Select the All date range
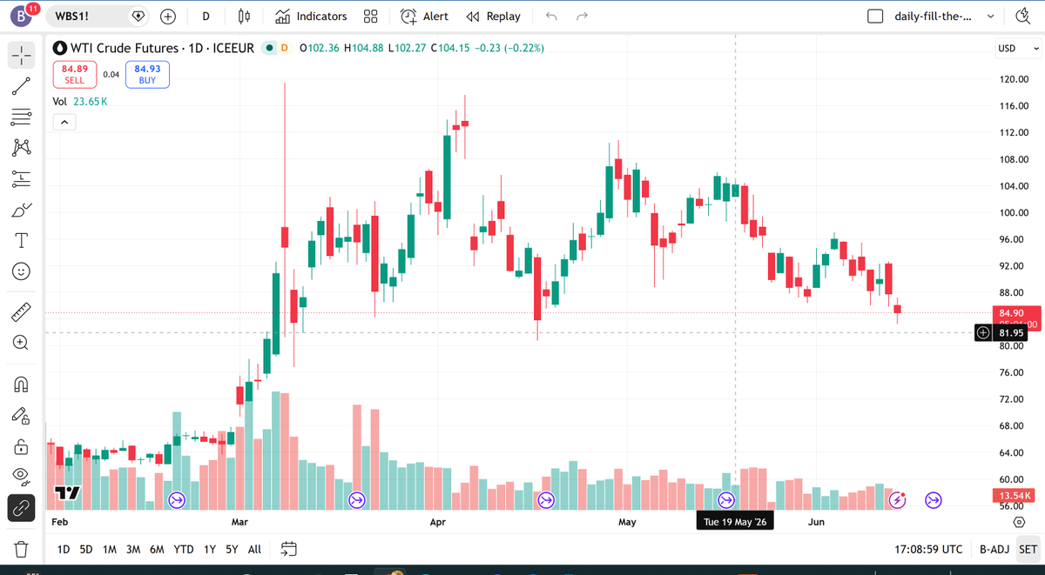This screenshot has height=575, width=1045. coord(254,549)
